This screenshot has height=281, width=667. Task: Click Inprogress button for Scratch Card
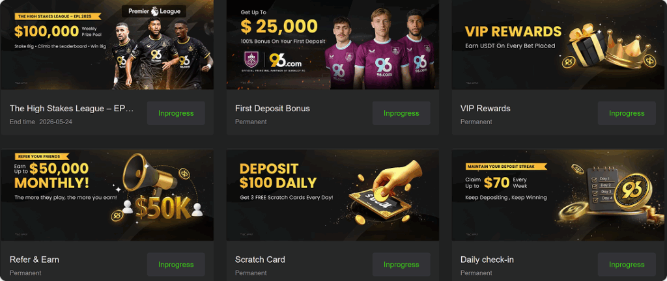[x=401, y=265]
